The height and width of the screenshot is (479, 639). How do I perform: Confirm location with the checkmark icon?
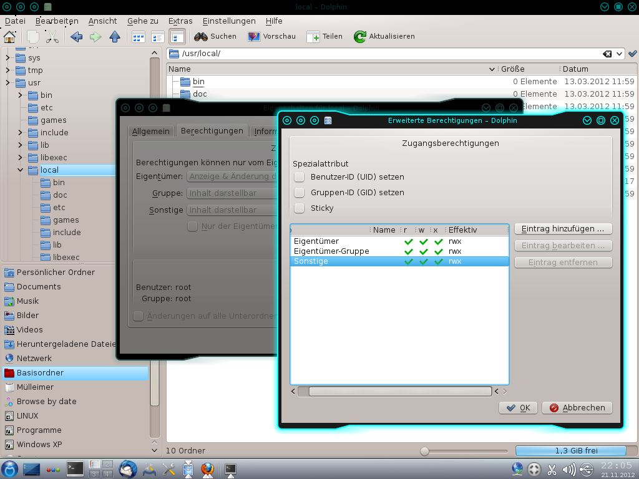click(633, 54)
